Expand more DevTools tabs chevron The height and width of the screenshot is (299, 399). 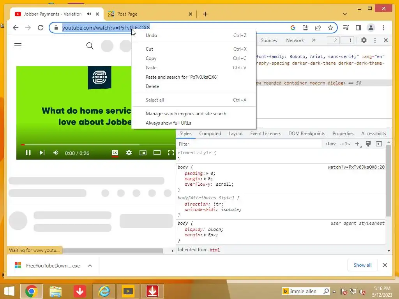[x=314, y=40]
